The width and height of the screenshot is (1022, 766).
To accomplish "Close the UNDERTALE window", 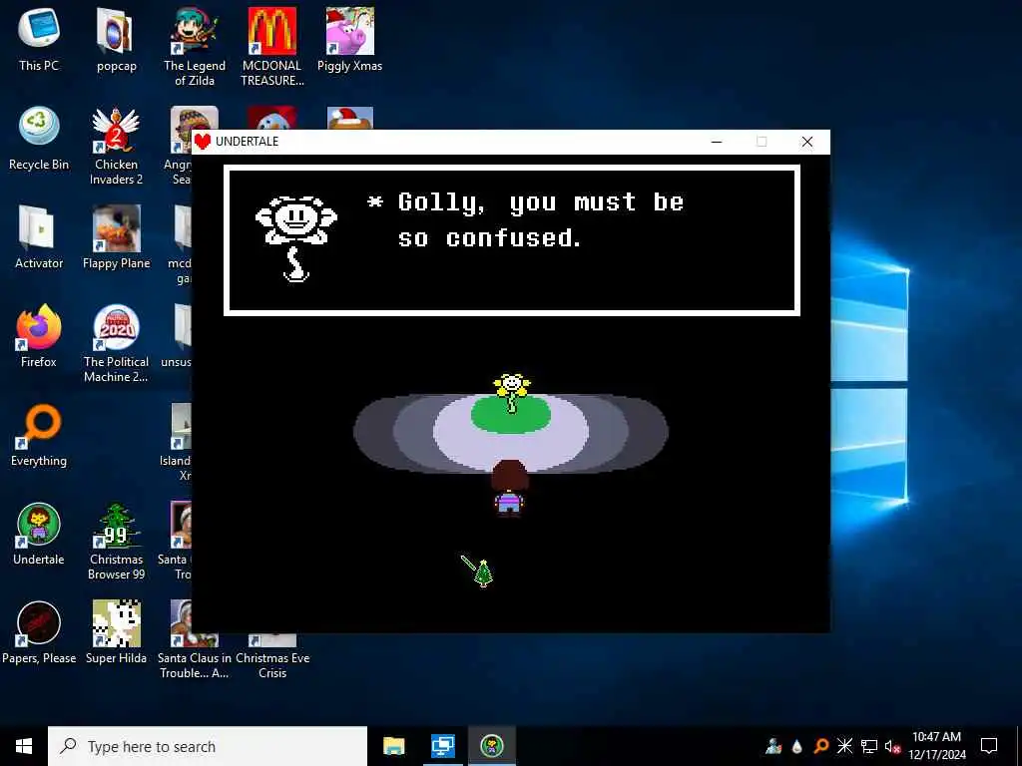I will point(806,142).
